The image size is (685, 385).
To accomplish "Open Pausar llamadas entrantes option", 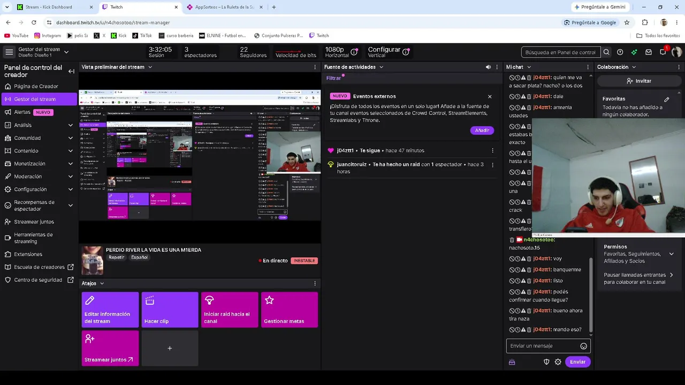I will tap(638, 279).
